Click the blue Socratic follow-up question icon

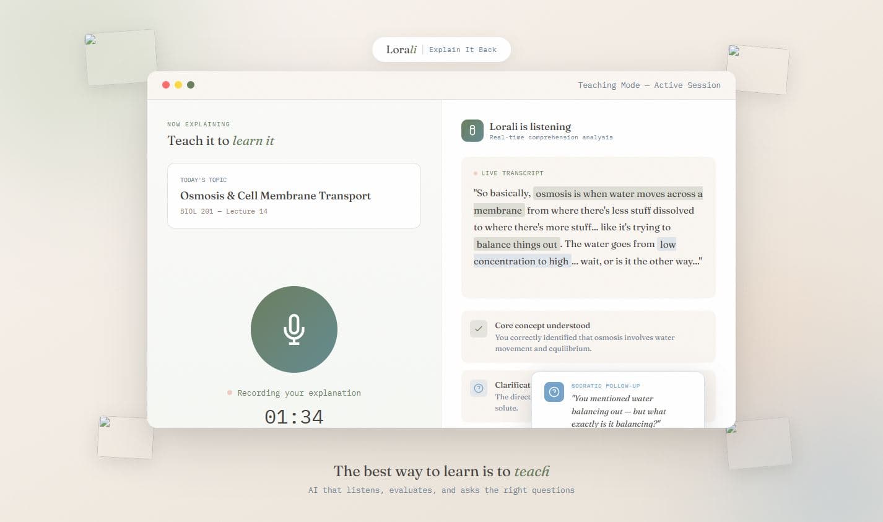point(554,392)
